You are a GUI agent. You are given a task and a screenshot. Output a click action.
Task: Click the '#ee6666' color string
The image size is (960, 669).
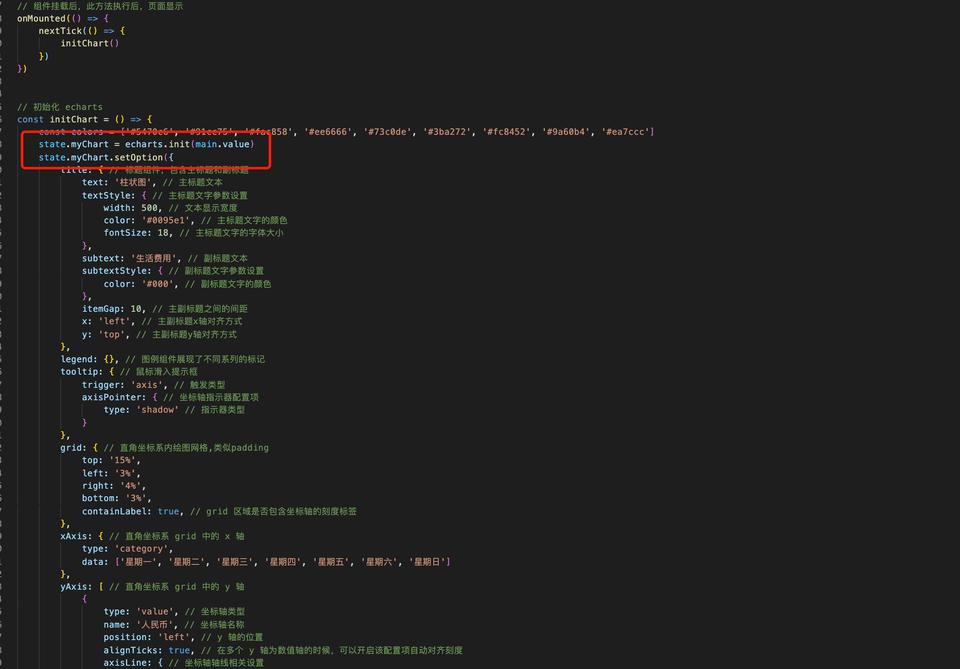[328, 132]
